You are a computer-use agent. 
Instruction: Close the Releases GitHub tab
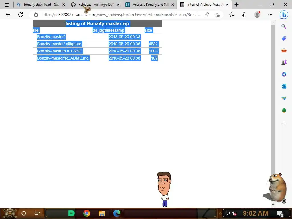tap(118, 5)
